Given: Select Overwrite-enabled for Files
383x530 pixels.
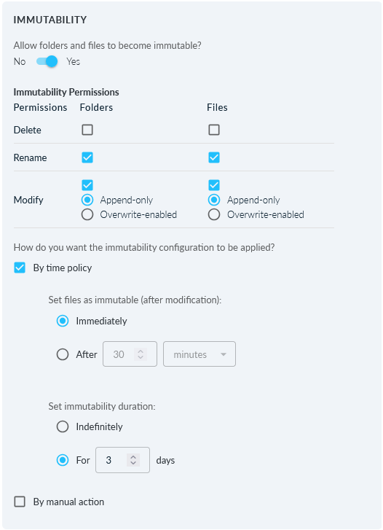Looking at the screenshot, I should (214, 214).
